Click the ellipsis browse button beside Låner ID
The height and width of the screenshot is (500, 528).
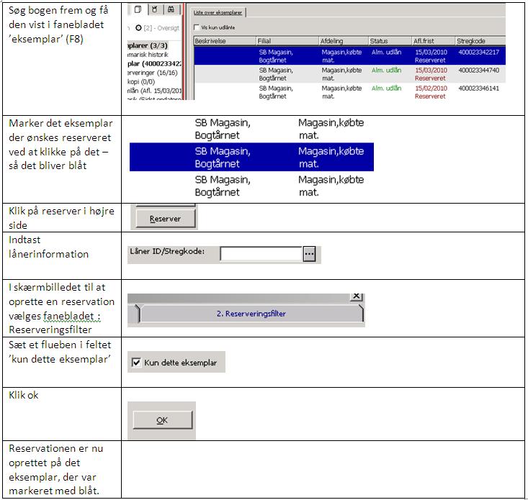[310, 253]
